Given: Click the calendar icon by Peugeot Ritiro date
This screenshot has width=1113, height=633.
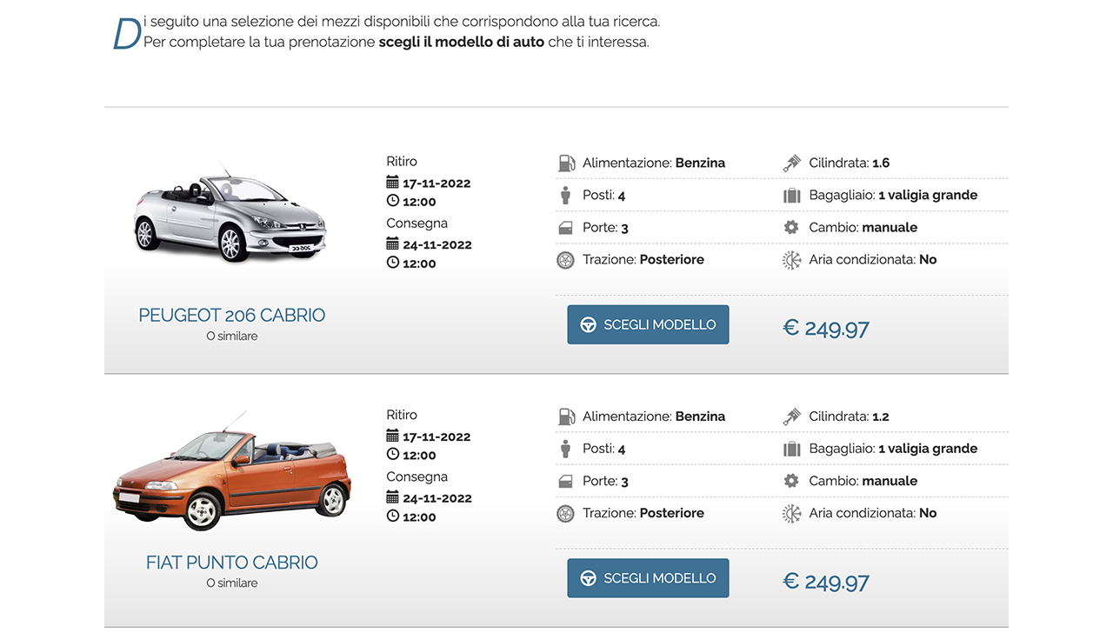Looking at the screenshot, I should (392, 183).
